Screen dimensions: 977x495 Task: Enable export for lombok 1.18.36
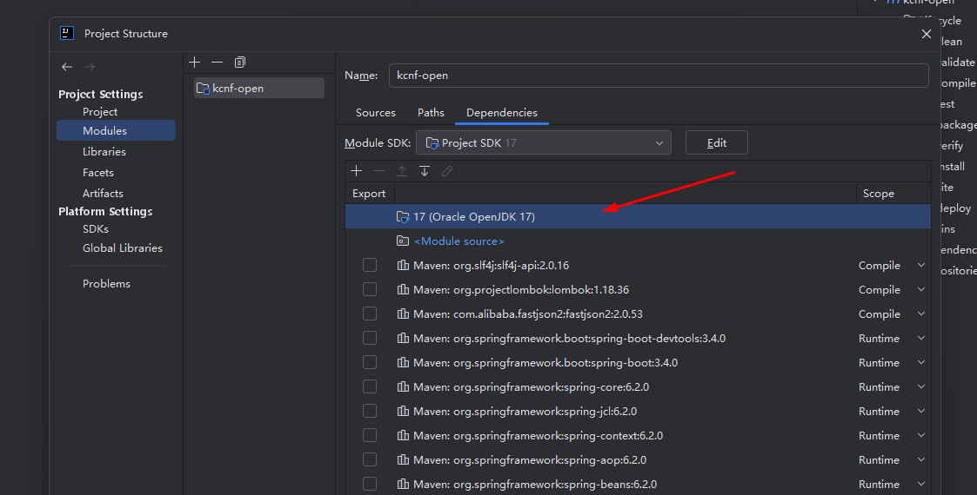coord(370,290)
